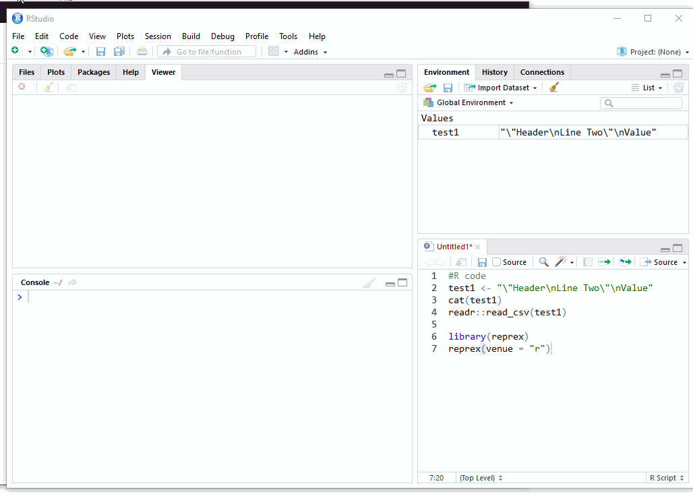Open the Global Environment dropdown
This screenshot has height=498, width=693.
tap(469, 102)
